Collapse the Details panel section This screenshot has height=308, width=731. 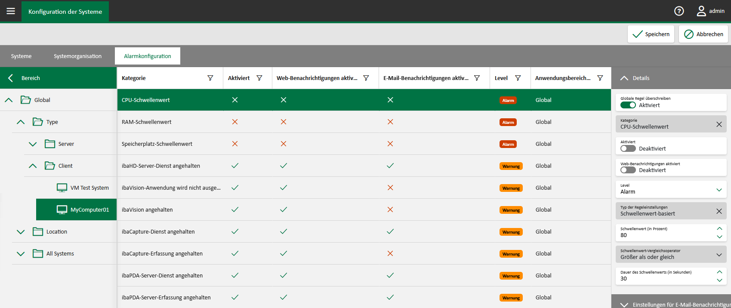[x=624, y=78]
